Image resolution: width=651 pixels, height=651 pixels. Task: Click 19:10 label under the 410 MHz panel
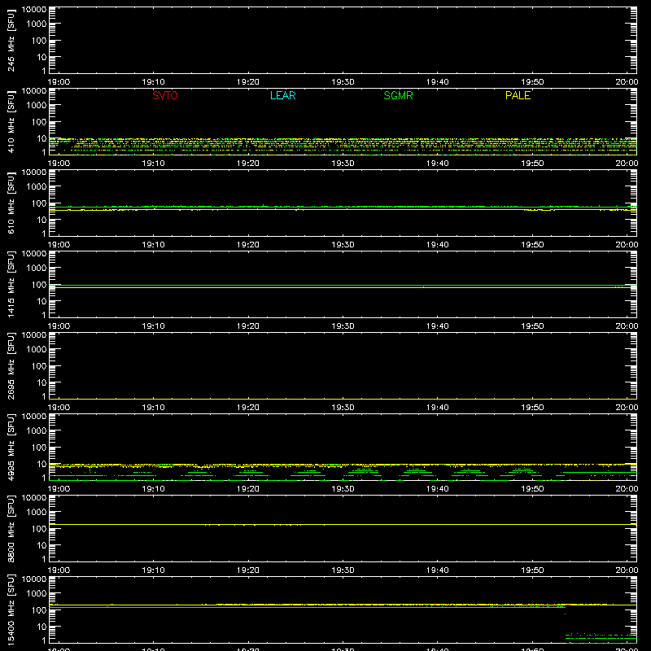pyautogui.click(x=154, y=164)
